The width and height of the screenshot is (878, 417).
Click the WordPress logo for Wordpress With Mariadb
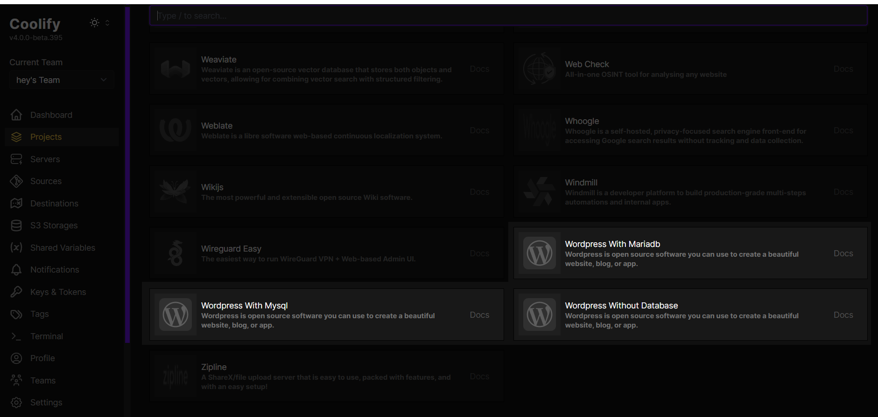point(540,253)
